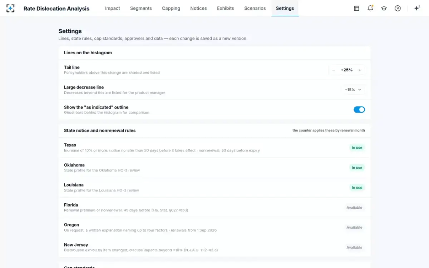Click the +25% Tail line value
The image size is (429, 268).
[346, 70]
